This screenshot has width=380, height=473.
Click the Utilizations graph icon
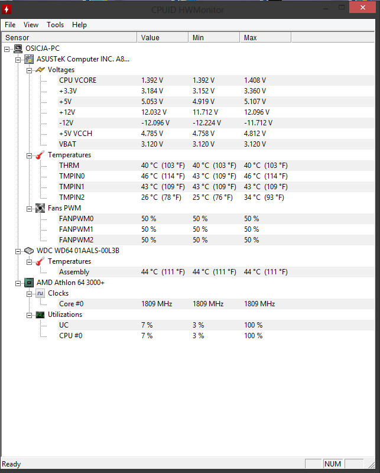pos(40,315)
